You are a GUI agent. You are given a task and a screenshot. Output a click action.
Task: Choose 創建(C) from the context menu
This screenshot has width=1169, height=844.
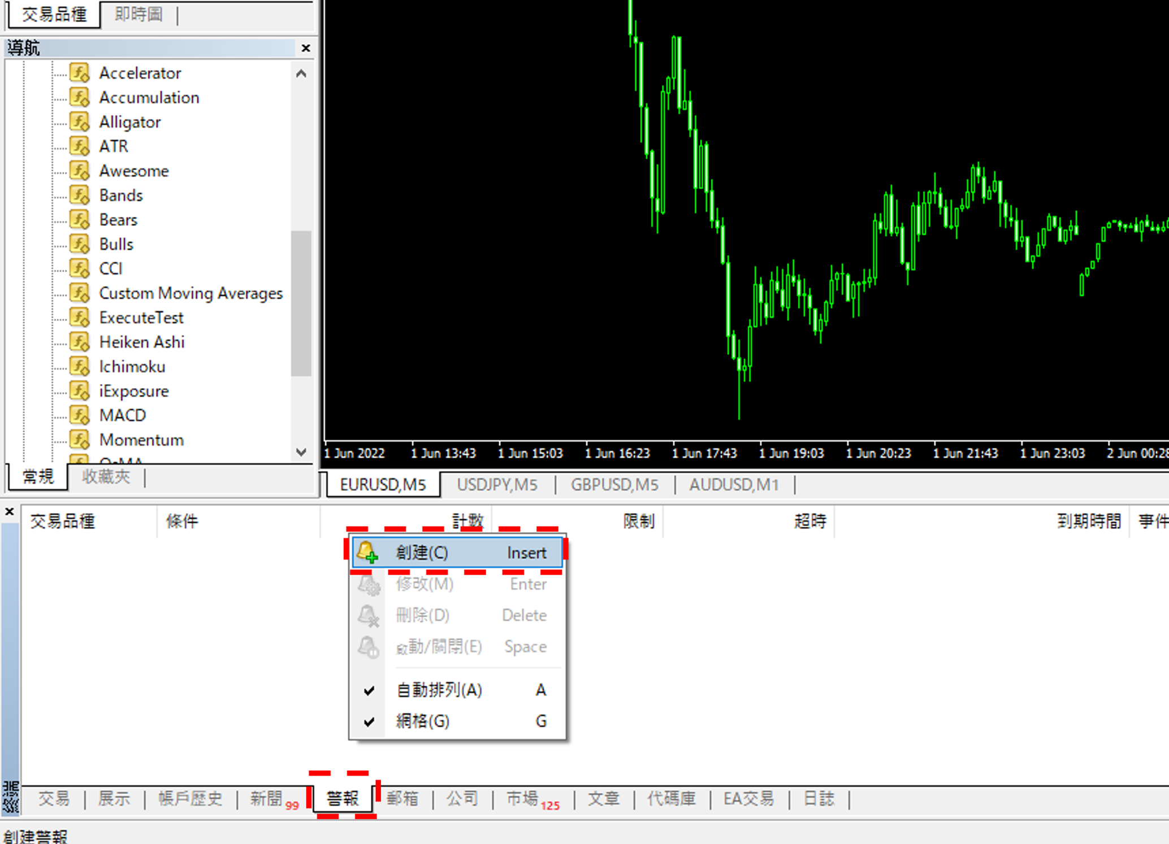pyautogui.click(x=457, y=552)
